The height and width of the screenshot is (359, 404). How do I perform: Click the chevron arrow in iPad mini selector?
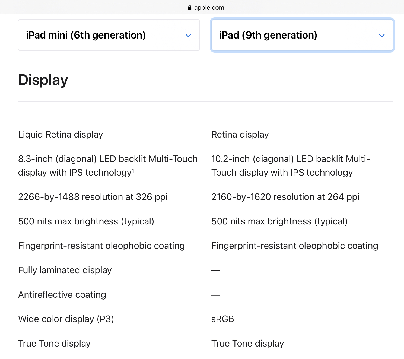(188, 36)
